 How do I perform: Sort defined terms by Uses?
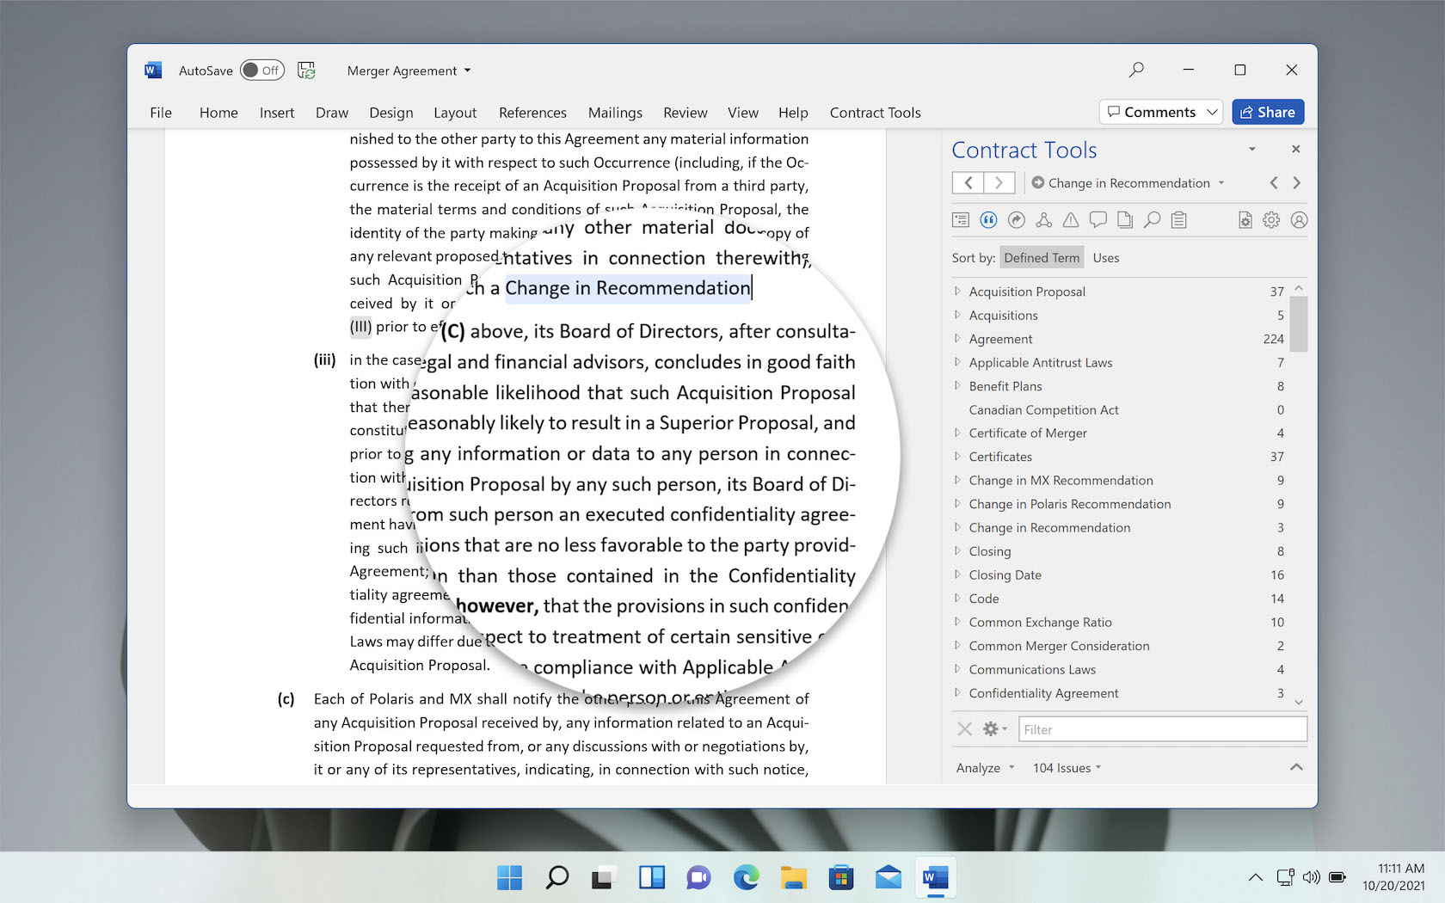tap(1105, 258)
